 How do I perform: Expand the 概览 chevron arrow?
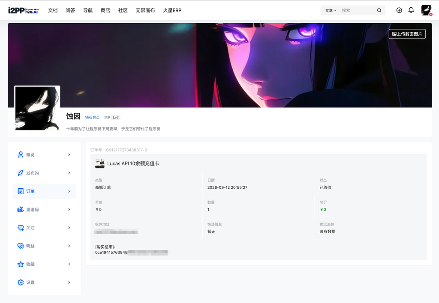pyautogui.click(x=69, y=154)
